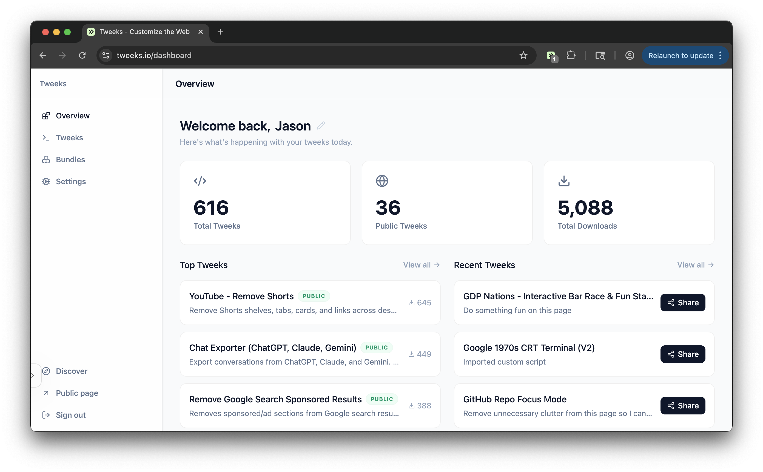Expand View all next to Top Tweeks
Image resolution: width=763 pixels, height=472 pixels.
click(x=421, y=265)
